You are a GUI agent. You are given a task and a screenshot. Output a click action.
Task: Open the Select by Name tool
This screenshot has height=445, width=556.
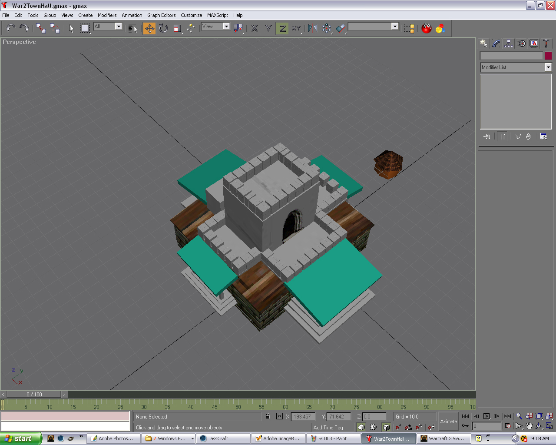(x=133, y=28)
